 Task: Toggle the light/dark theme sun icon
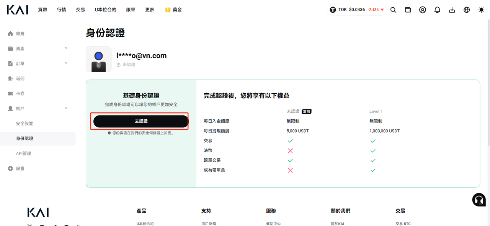point(482,10)
